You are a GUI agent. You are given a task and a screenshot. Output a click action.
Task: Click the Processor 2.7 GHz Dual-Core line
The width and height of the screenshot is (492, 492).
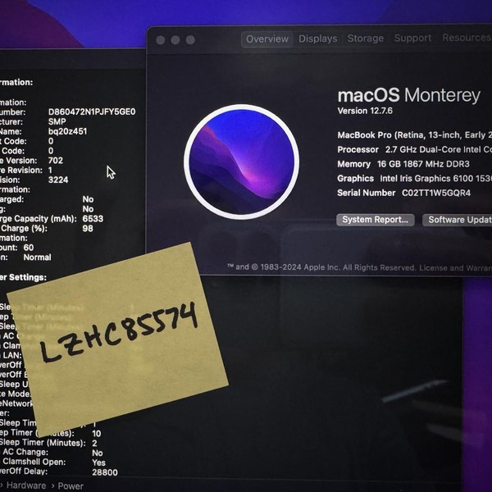[414, 149]
